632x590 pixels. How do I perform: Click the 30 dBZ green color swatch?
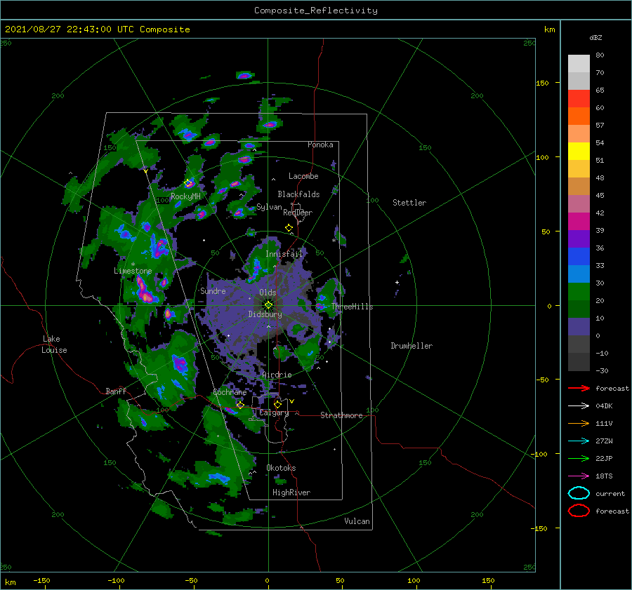tap(579, 292)
